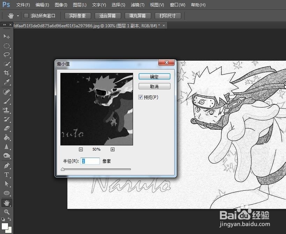Select the Quick Selection tool
Screen dimensions: 286x234
coord(7,64)
